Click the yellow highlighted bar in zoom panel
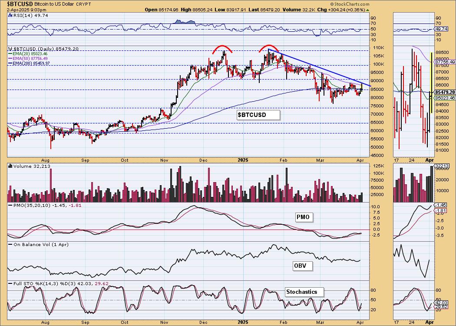The image size is (456, 326). point(431,83)
